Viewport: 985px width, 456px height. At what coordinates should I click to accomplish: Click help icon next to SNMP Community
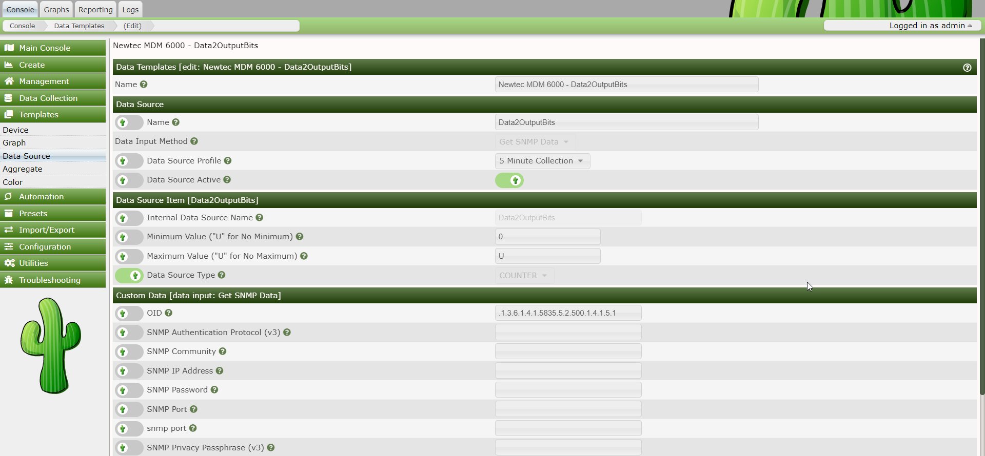pyautogui.click(x=223, y=351)
